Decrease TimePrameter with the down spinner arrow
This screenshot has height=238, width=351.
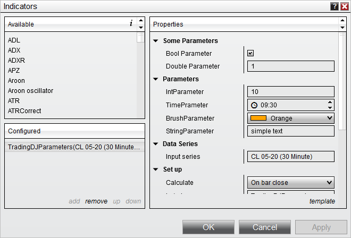[x=330, y=108]
